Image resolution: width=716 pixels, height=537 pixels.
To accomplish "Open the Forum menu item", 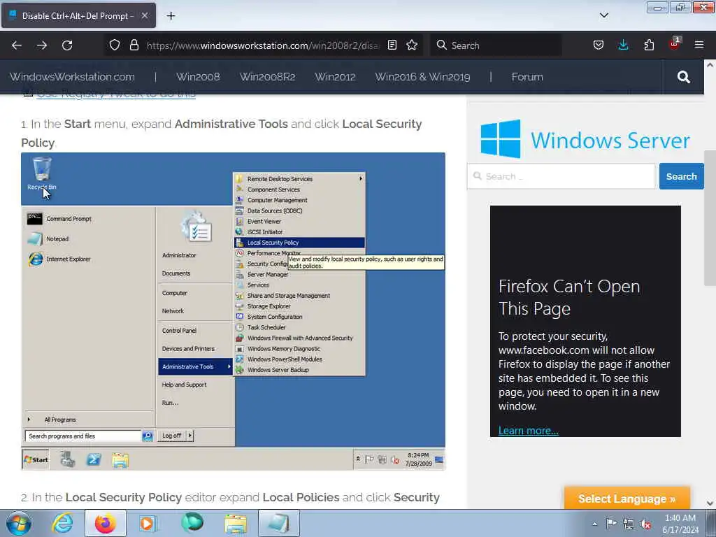I will point(527,77).
